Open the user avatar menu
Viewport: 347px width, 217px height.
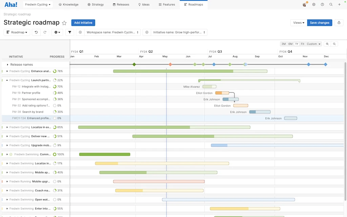(x=305, y=4)
